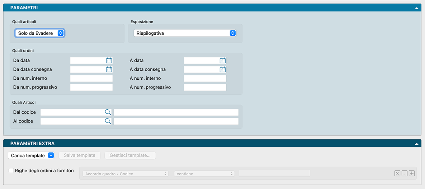This screenshot has width=425, height=189.
Task: Click search magnifier for Dal codice
Action: coord(108,112)
